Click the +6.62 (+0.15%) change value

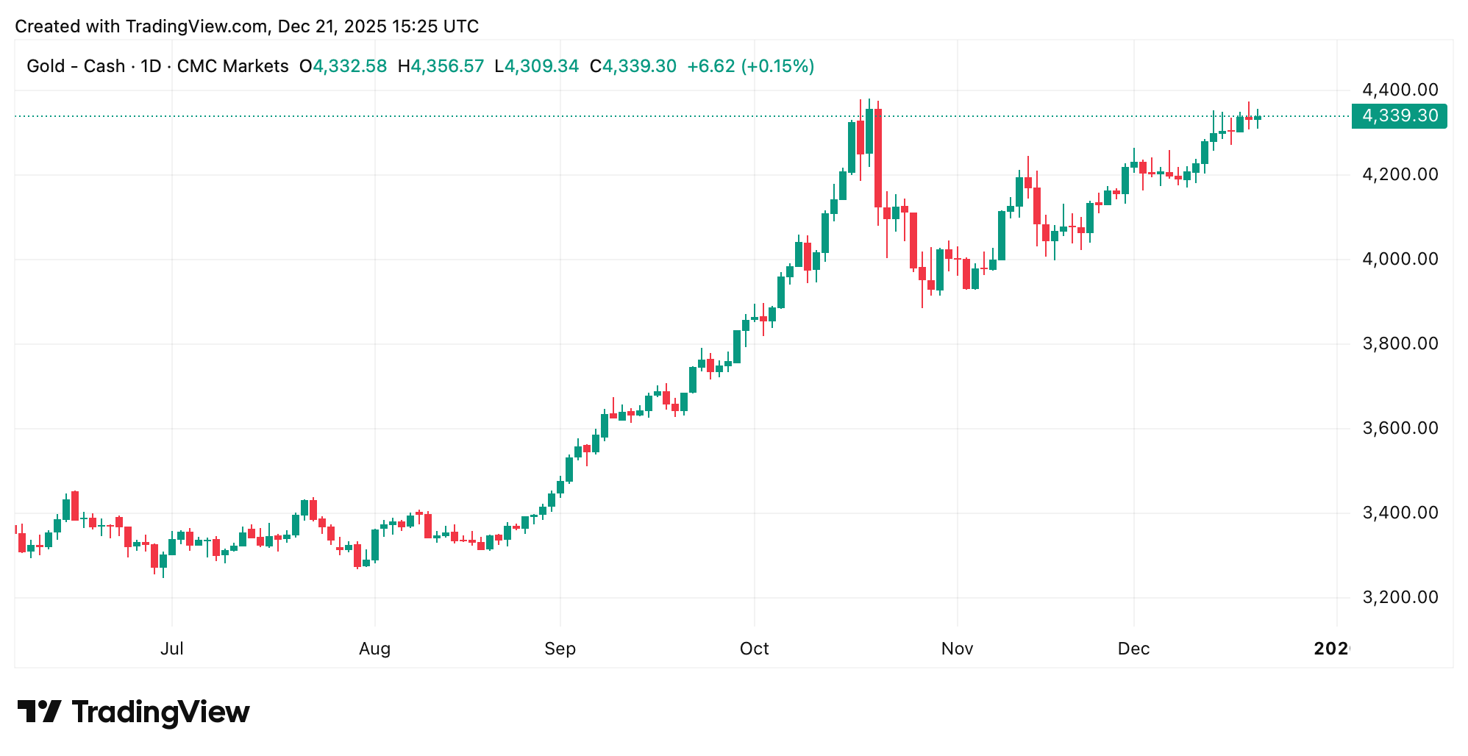[750, 66]
